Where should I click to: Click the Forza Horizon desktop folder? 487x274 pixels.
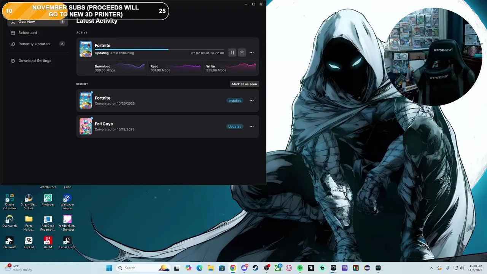click(x=29, y=223)
